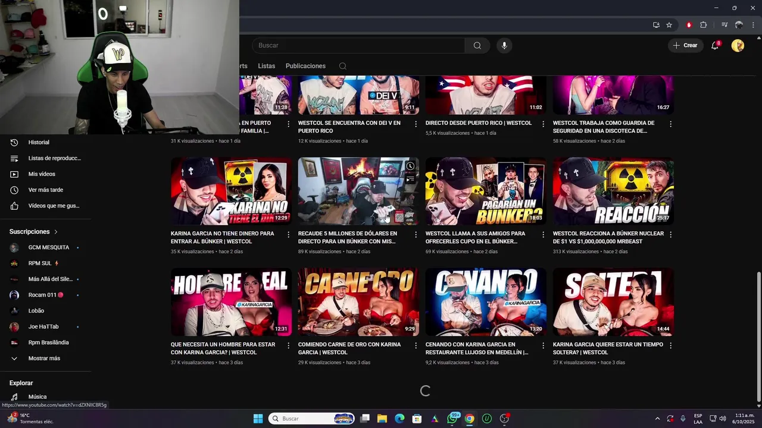Open Más Allá del Silencio subscription

pyautogui.click(x=45, y=279)
